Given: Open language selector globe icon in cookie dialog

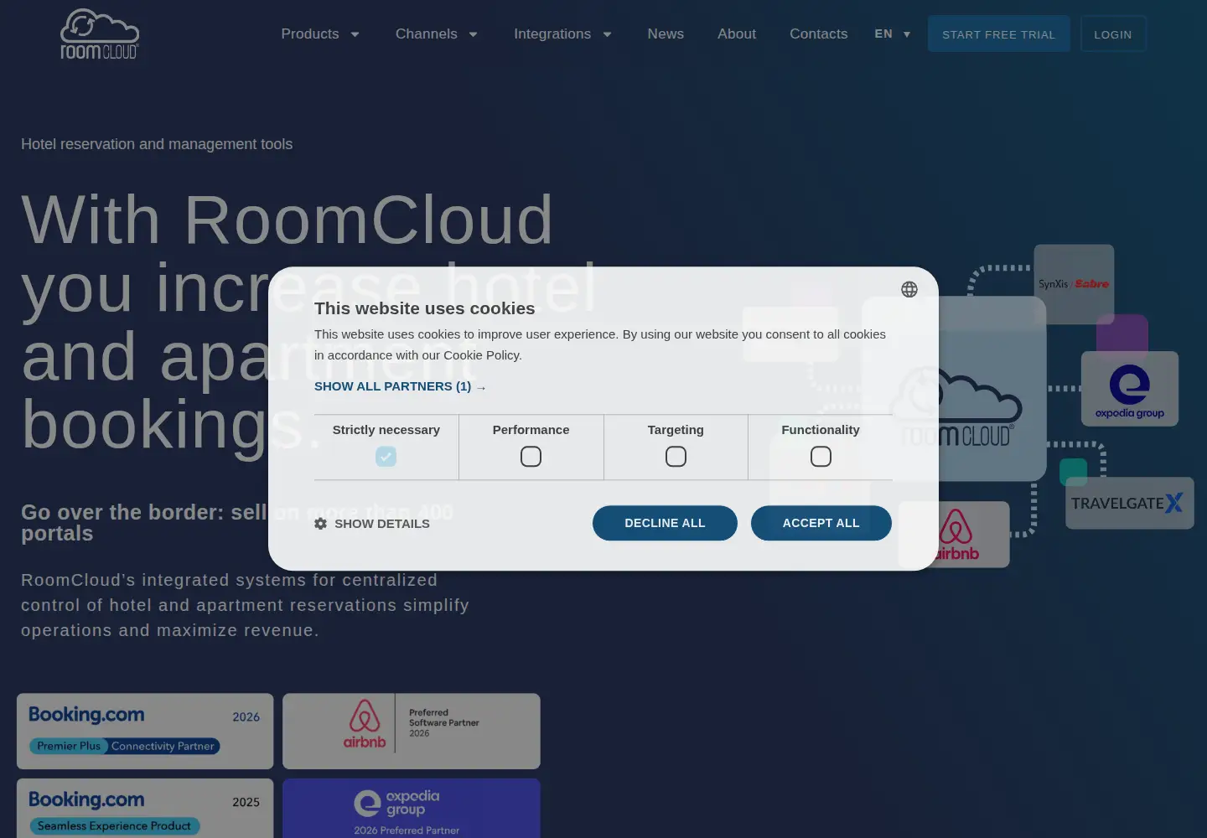Looking at the screenshot, I should pyautogui.click(x=909, y=289).
